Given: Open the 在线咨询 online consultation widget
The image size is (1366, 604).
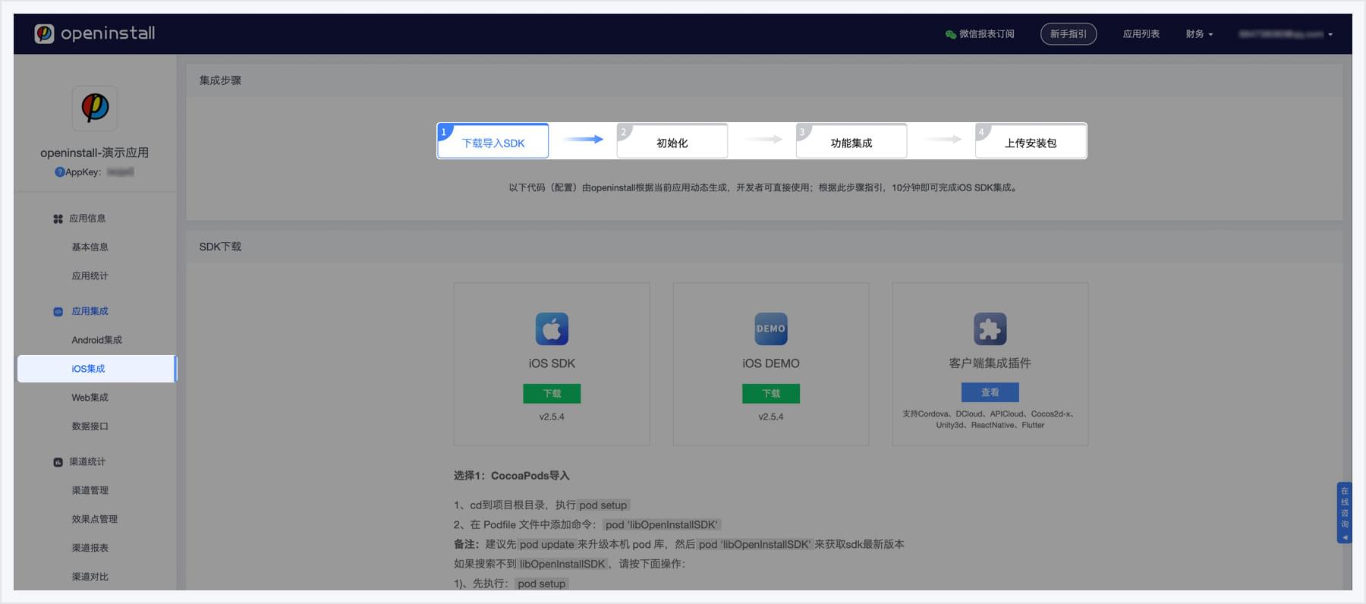Looking at the screenshot, I should pos(1344,512).
